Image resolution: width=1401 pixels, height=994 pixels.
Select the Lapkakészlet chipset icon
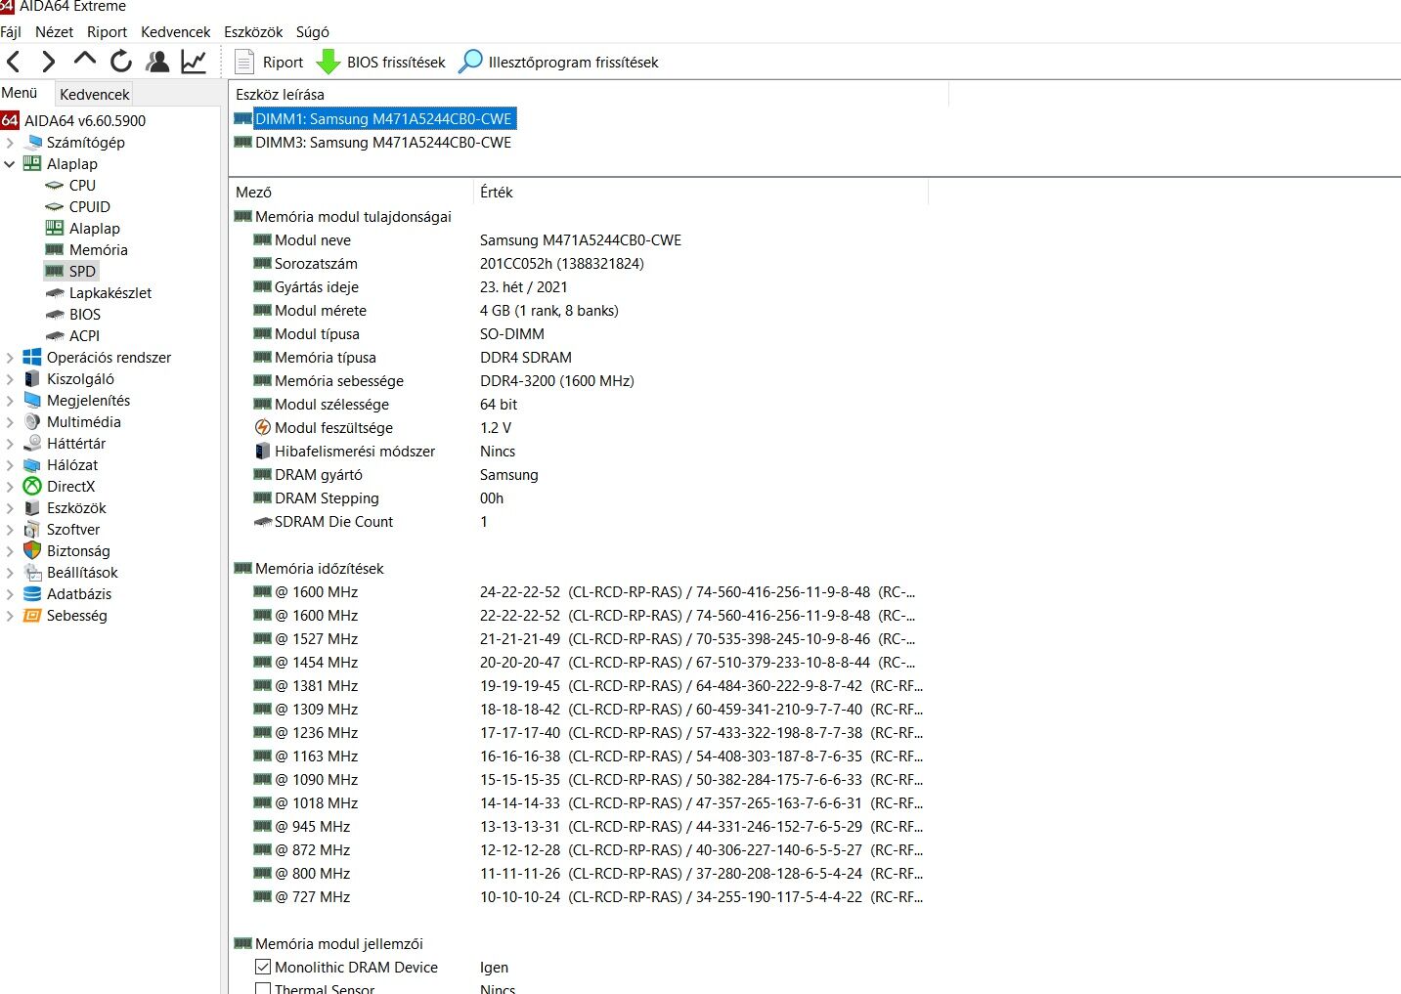(55, 292)
